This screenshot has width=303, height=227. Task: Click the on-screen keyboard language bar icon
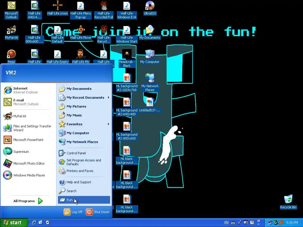233,223
